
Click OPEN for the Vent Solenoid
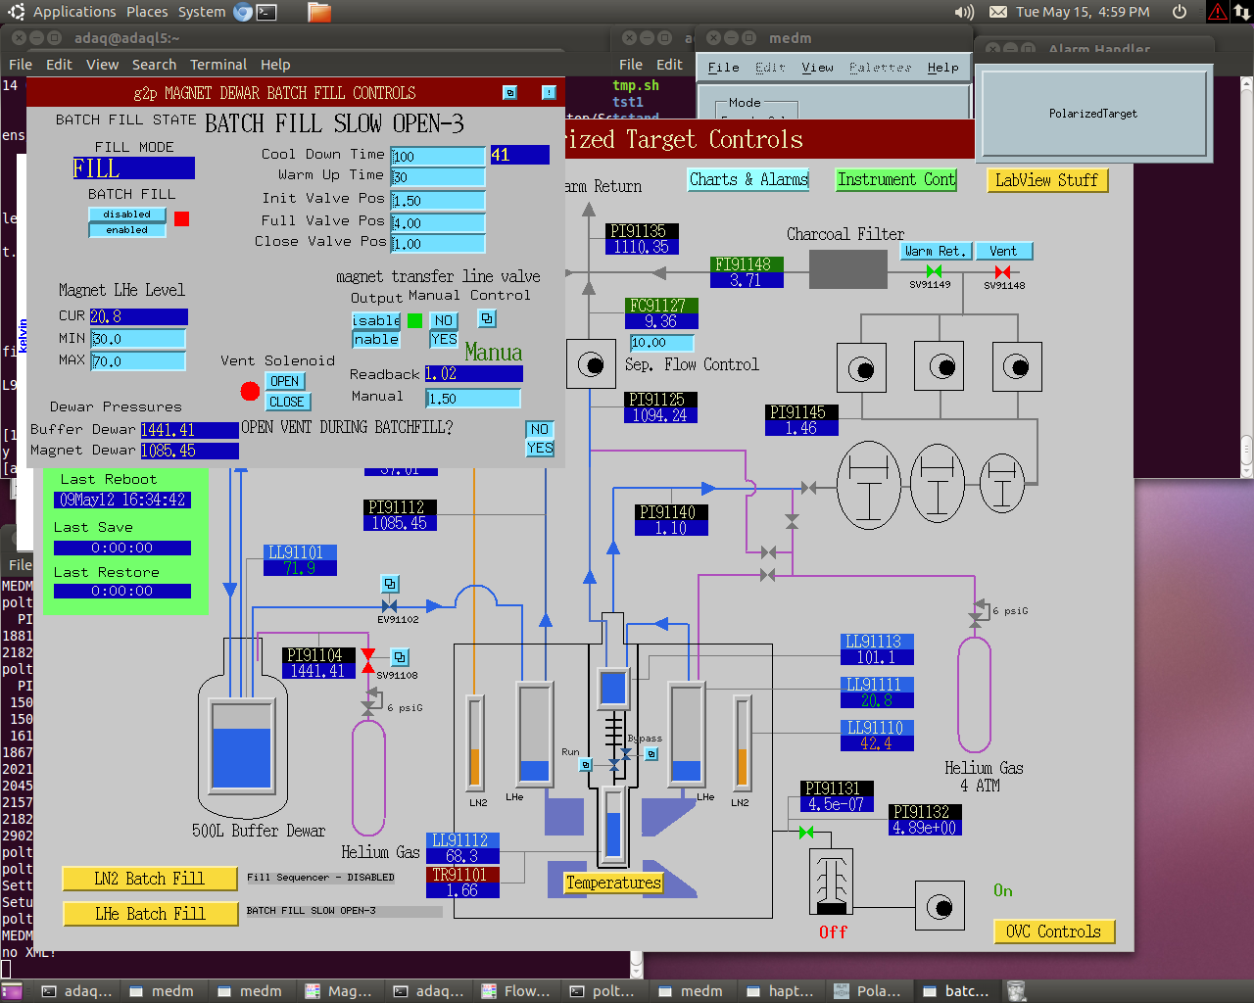point(285,381)
